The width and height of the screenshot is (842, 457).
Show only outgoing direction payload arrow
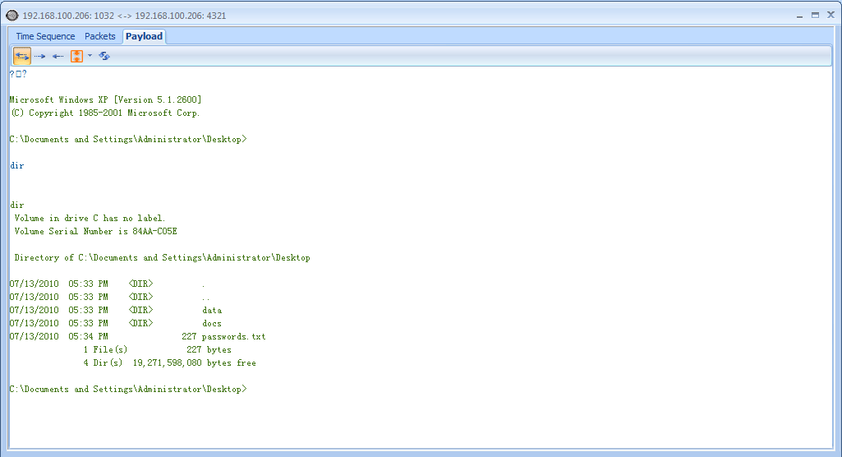tap(39, 56)
